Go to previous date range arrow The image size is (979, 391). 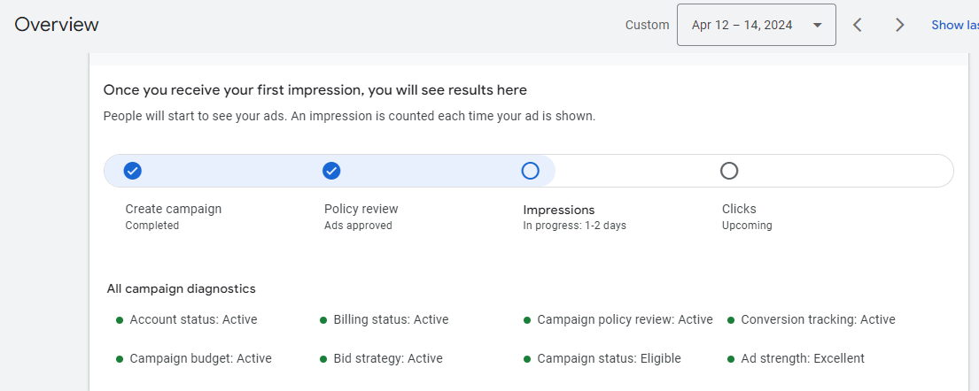[x=857, y=25]
